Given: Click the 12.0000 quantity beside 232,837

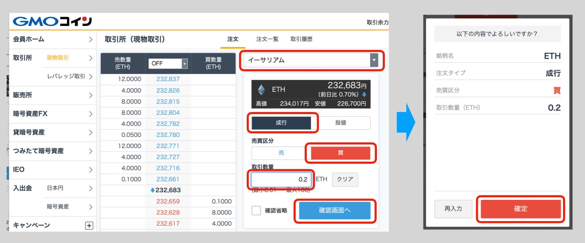Looking at the screenshot, I should (x=129, y=79).
